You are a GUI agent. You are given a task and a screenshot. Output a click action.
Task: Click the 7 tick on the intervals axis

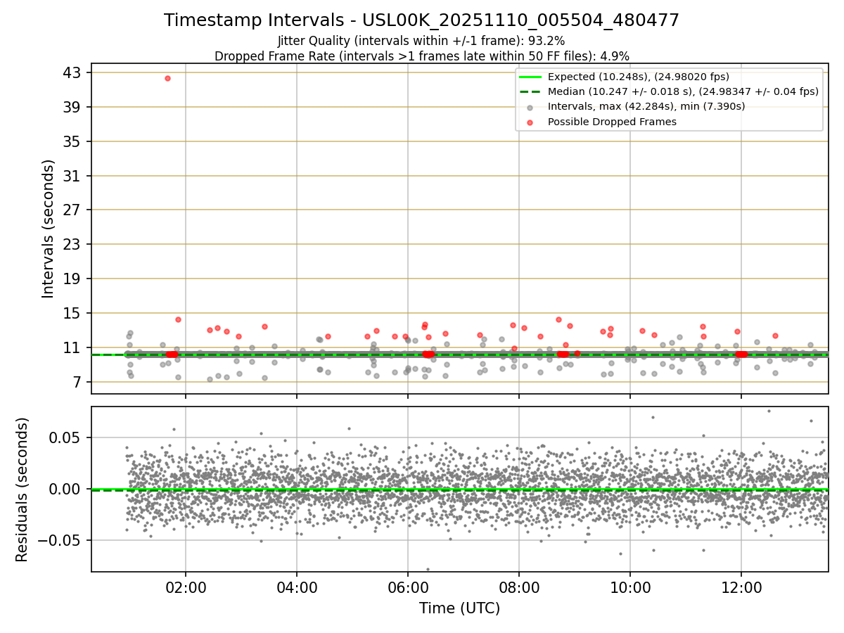(x=77, y=382)
